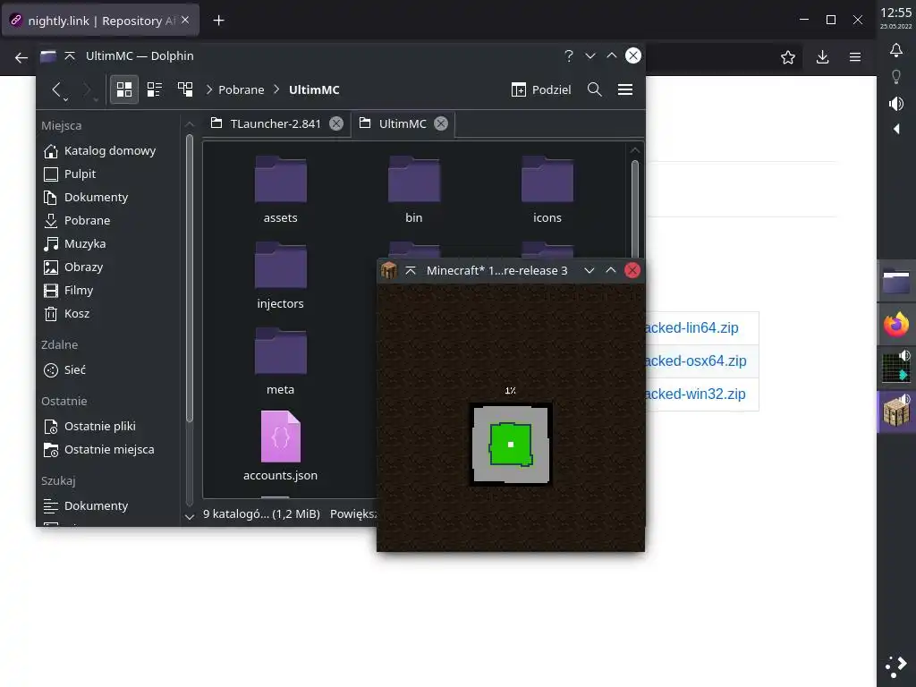Screen dimensions: 916x687
Task: Select the injectors folder
Action: (x=280, y=276)
